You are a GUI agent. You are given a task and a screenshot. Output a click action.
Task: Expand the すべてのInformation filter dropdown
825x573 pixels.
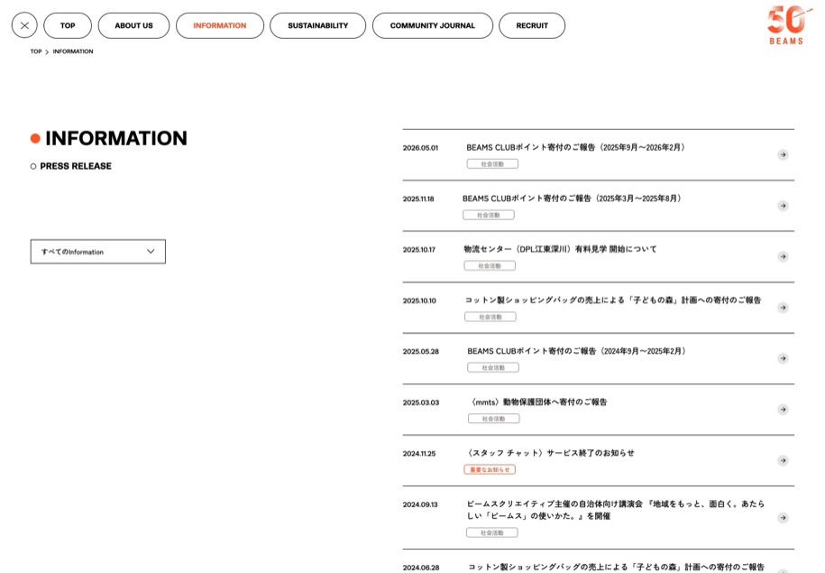pos(98,252)
